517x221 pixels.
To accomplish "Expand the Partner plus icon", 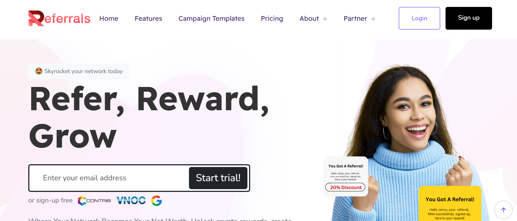I will 373,19.
